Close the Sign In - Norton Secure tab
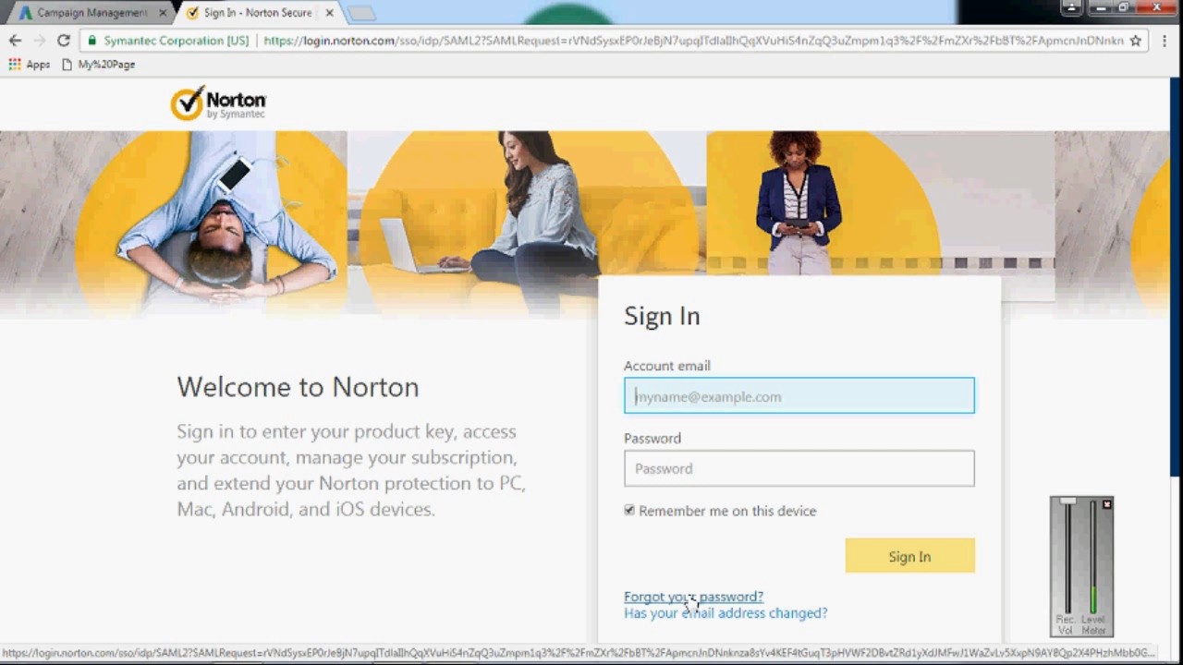 [329, 13]
